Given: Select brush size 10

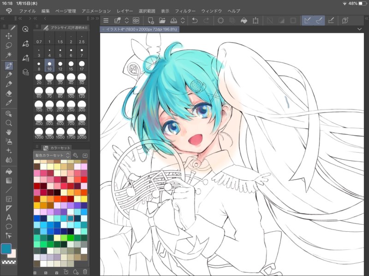Looking at the screenshot, I should tap(49, 65).
